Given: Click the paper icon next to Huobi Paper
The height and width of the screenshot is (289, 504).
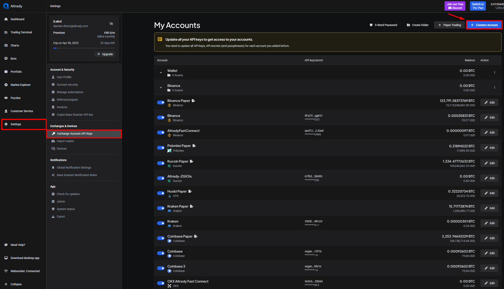Looking at the screenshot, I should click(190, 191).
